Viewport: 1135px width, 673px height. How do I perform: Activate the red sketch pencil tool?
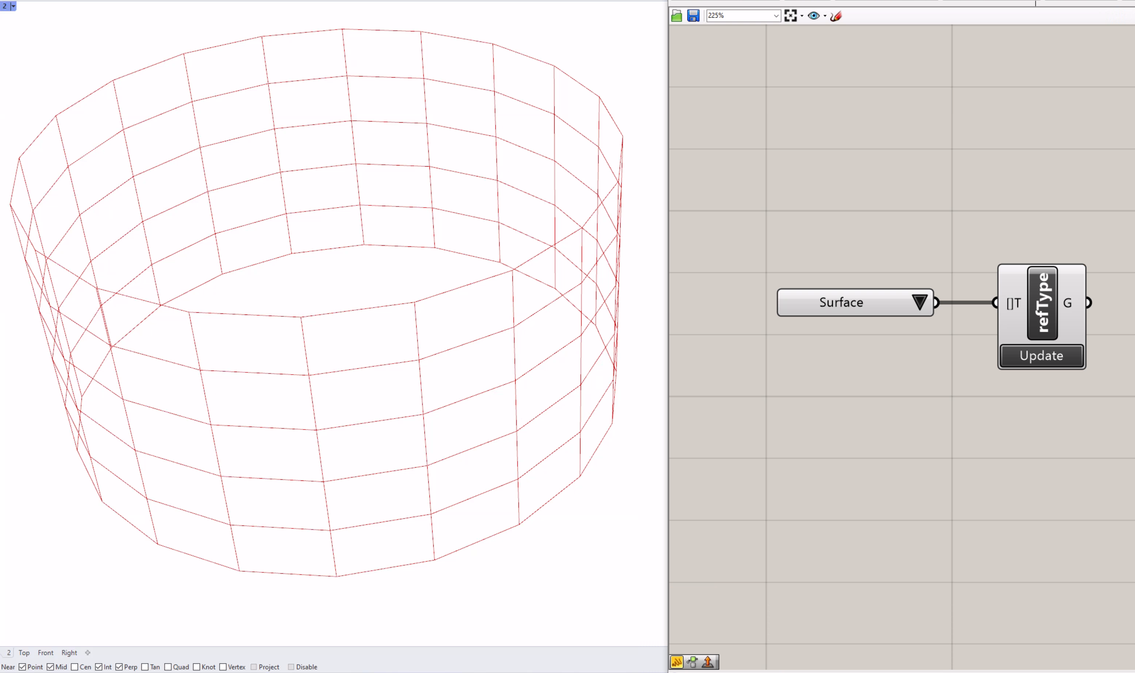point(836,16)
